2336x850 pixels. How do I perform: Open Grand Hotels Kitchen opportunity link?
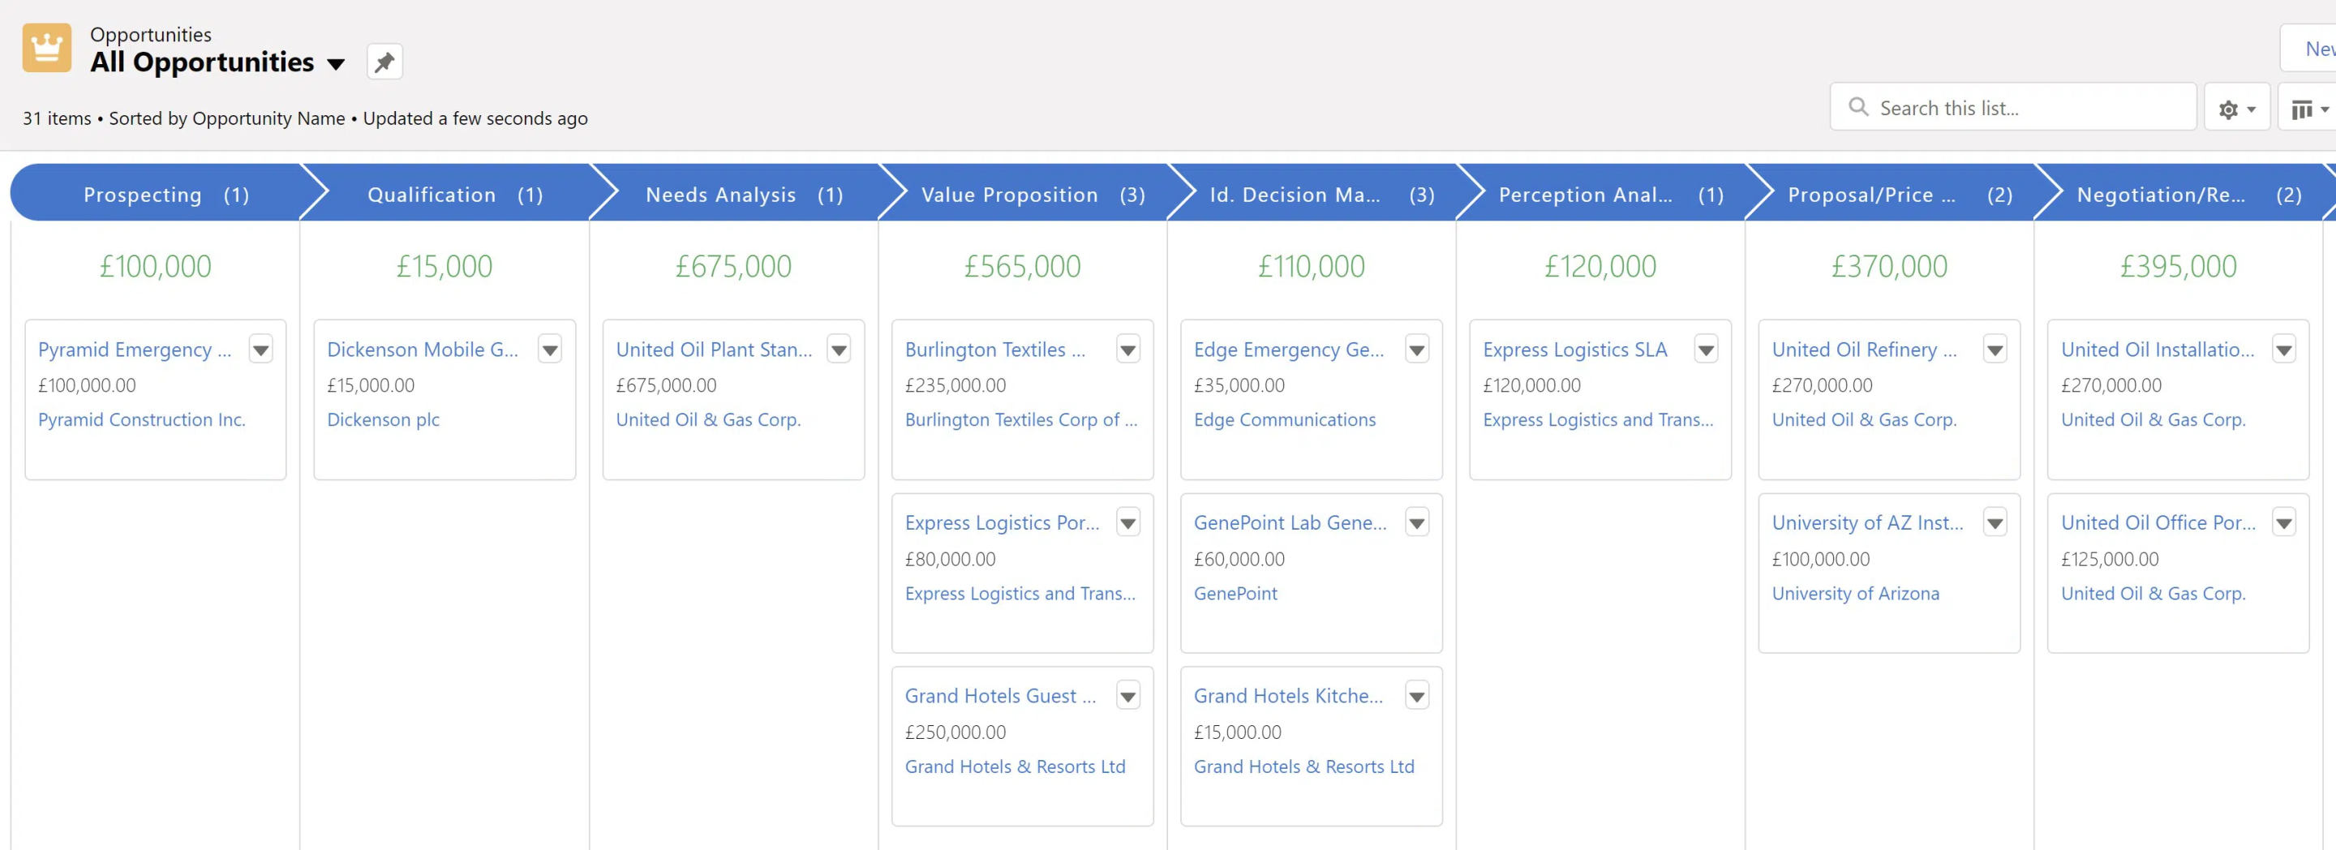[x=1286, y=696]
